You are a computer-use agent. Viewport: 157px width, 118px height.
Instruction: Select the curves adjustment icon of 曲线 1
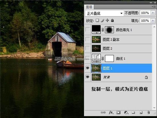(96, 58)
